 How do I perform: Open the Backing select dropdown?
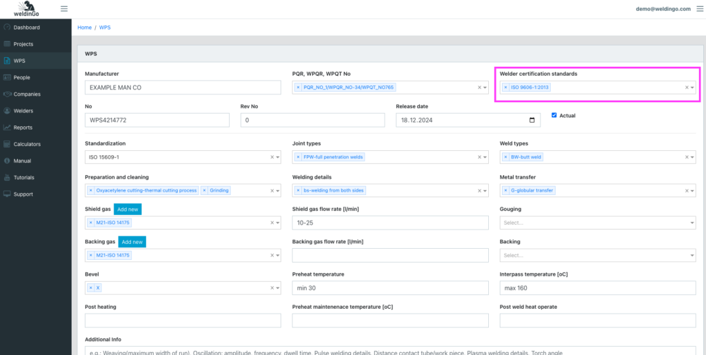click(692, 256)
